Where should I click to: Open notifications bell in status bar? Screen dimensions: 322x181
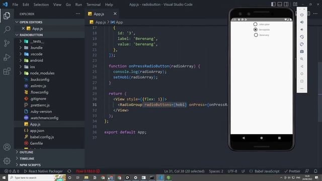coord(315,171)
